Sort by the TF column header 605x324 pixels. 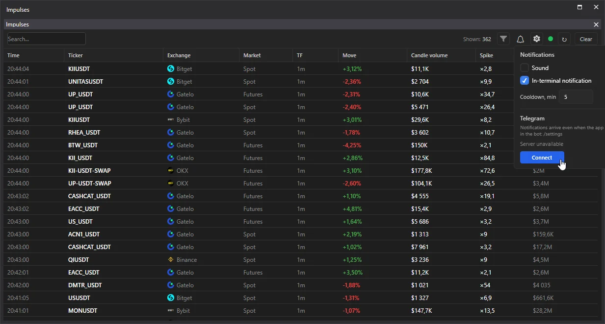click(300, 55)
